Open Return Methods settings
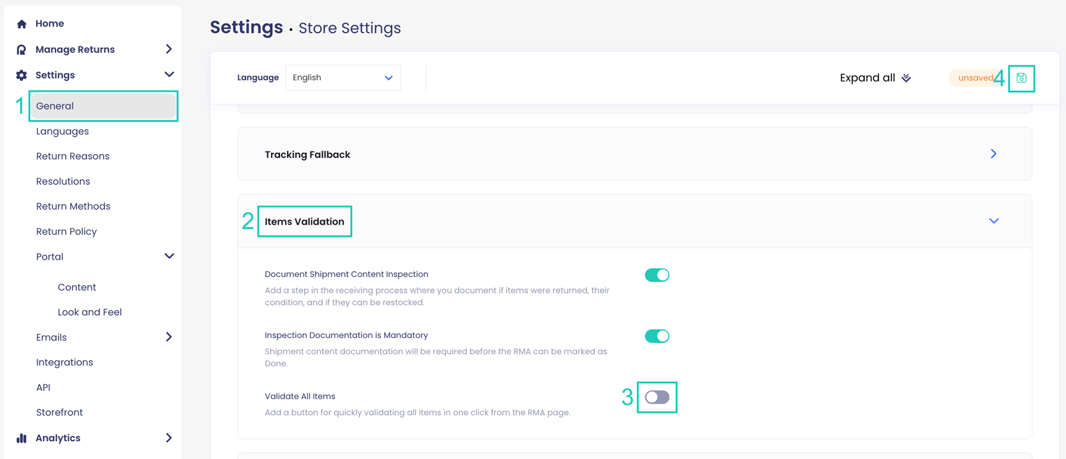Image resolution: width=1066 pixels, height=459 pixels. point(73,206)
